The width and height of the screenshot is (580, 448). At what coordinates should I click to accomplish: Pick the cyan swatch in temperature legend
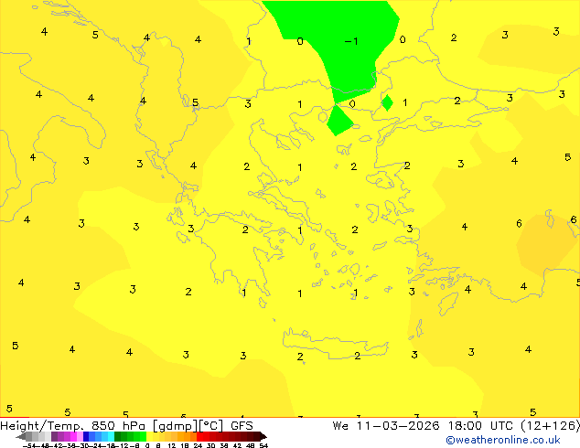pyautogui.click(x=112, y=437)
